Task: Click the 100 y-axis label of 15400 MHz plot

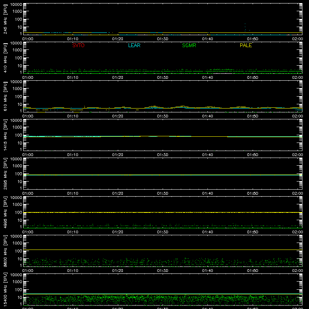Action: pyautogui.click(x=19, y=290)
